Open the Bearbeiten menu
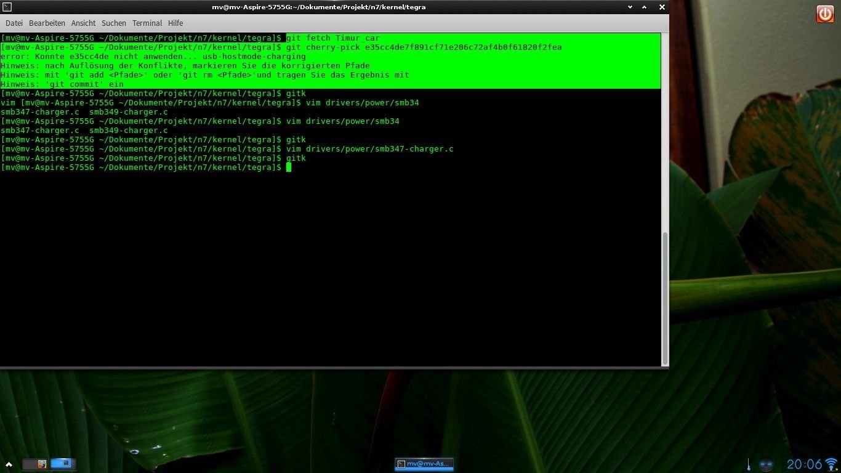Image resolution: width=841 pixels, height=473 pixels. tap(47, 23)
